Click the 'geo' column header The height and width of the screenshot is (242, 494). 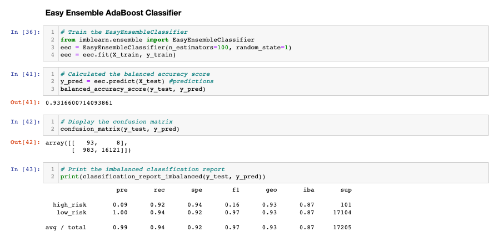(x=271, y=190)
